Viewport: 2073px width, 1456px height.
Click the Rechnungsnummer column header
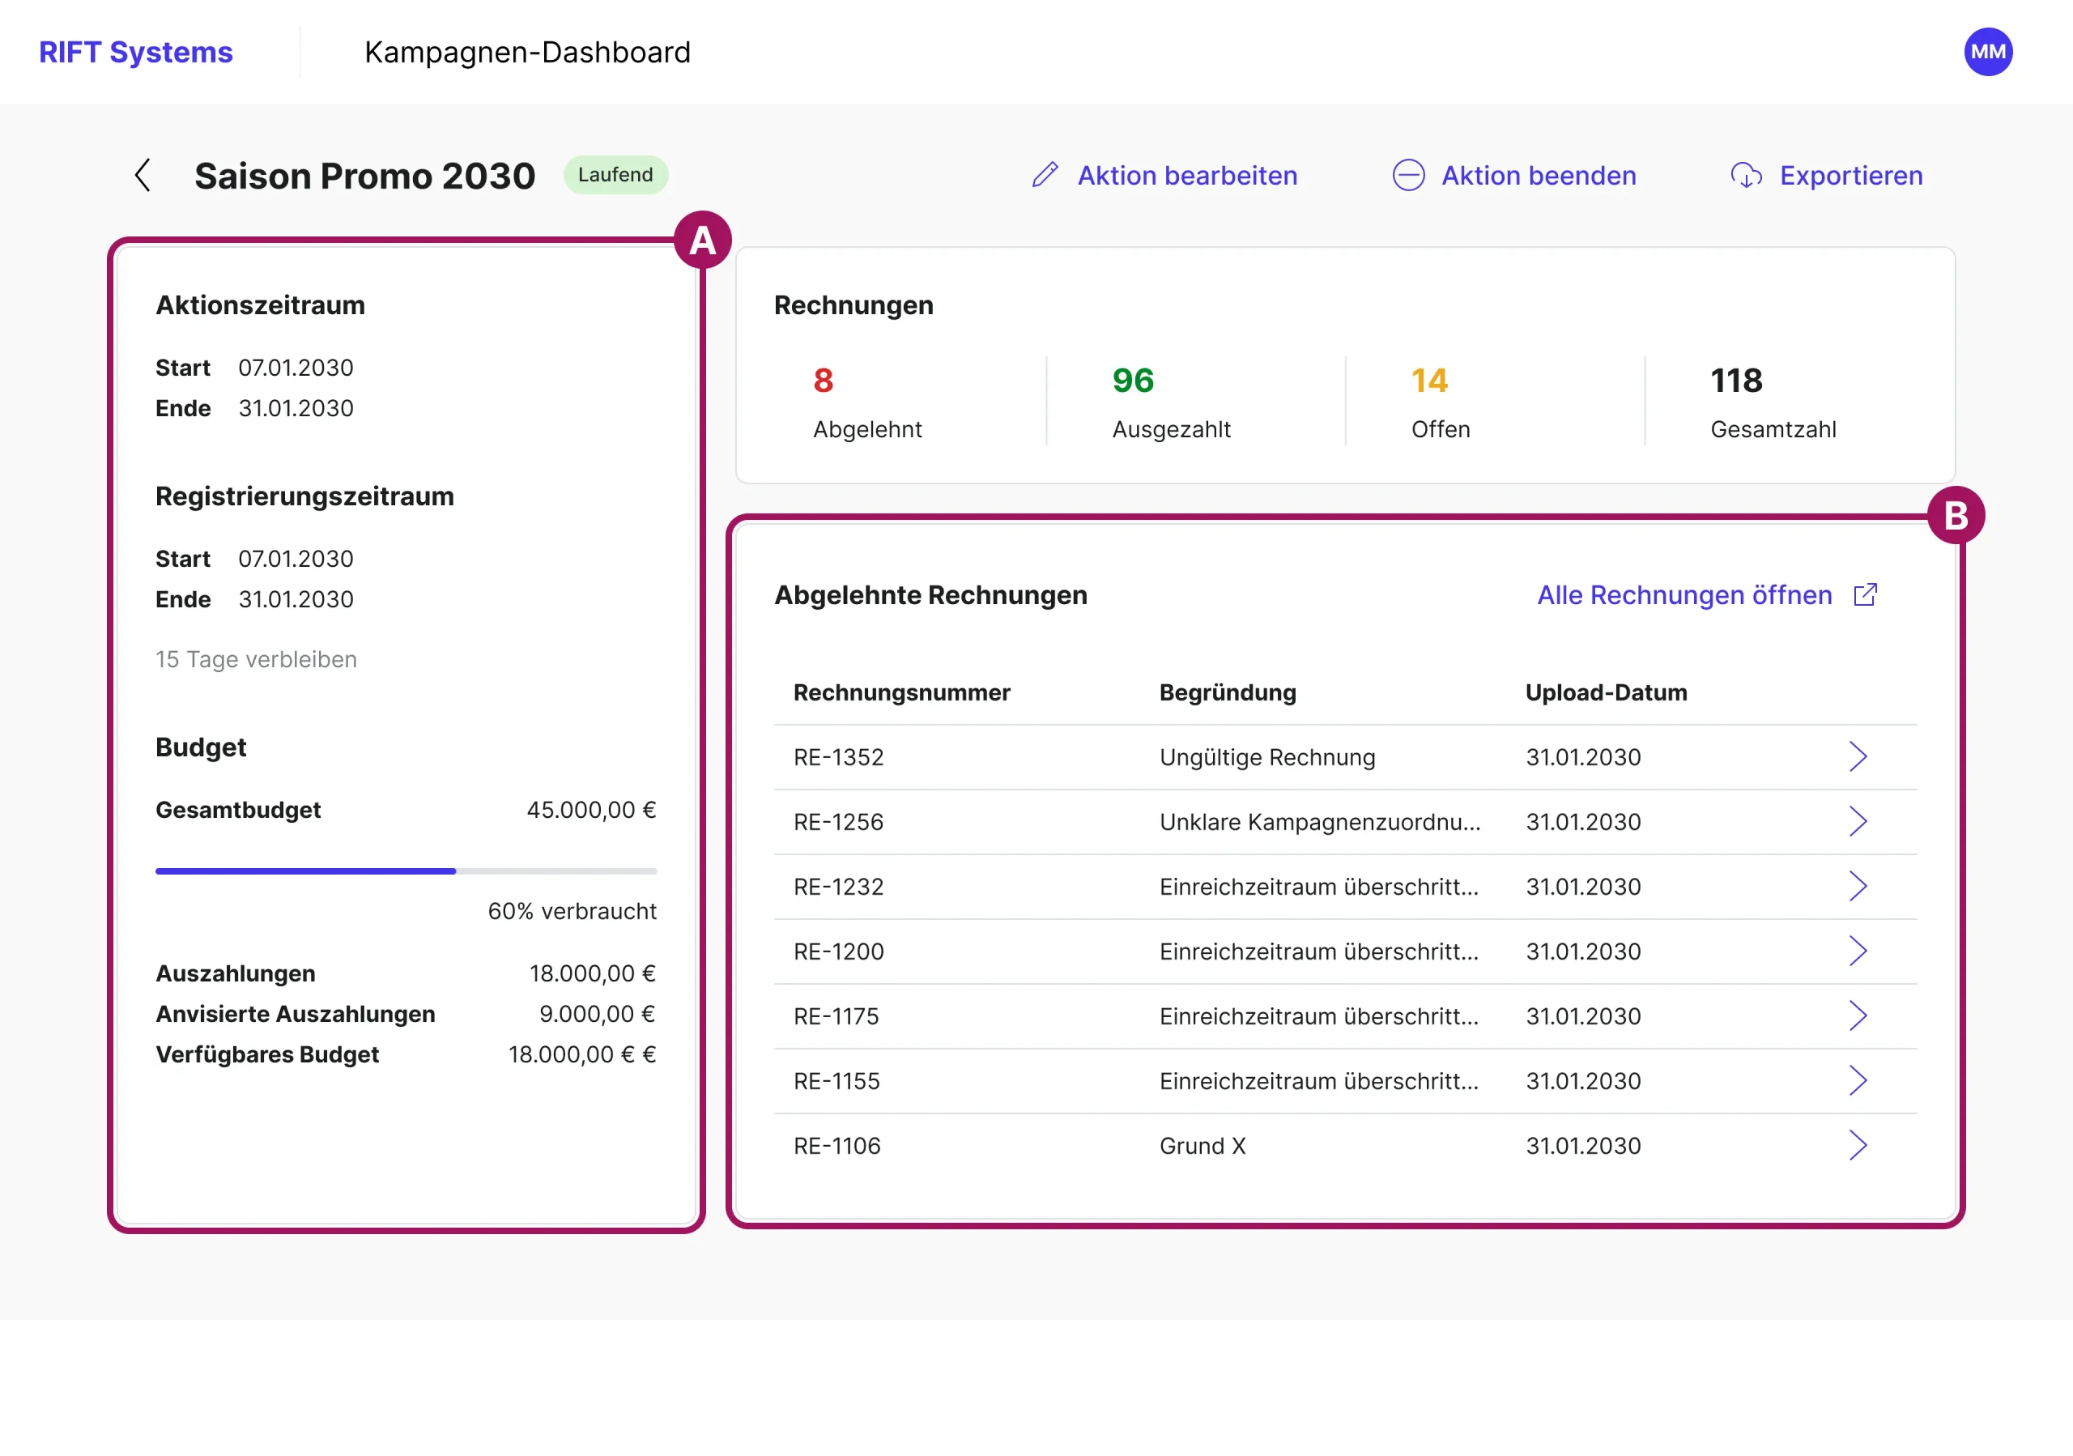902,692
